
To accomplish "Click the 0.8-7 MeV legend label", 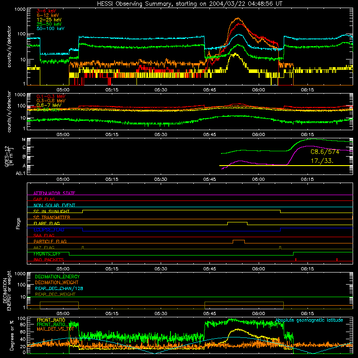I will pos(49,105).
